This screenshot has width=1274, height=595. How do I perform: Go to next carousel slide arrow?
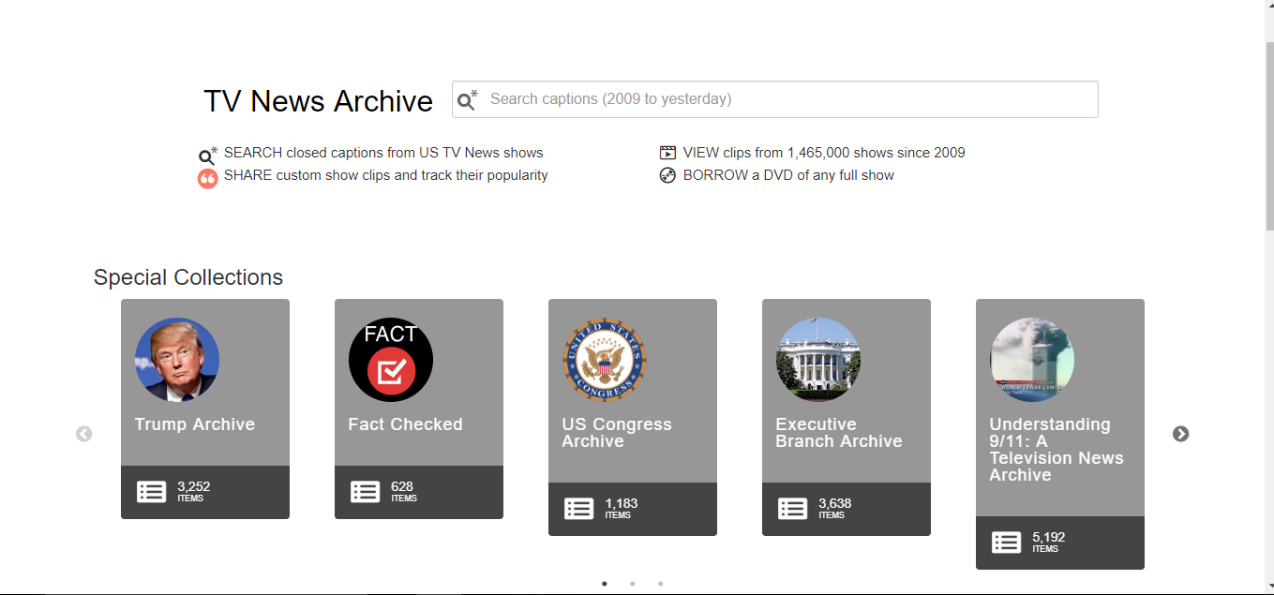tap(1181, 434)
